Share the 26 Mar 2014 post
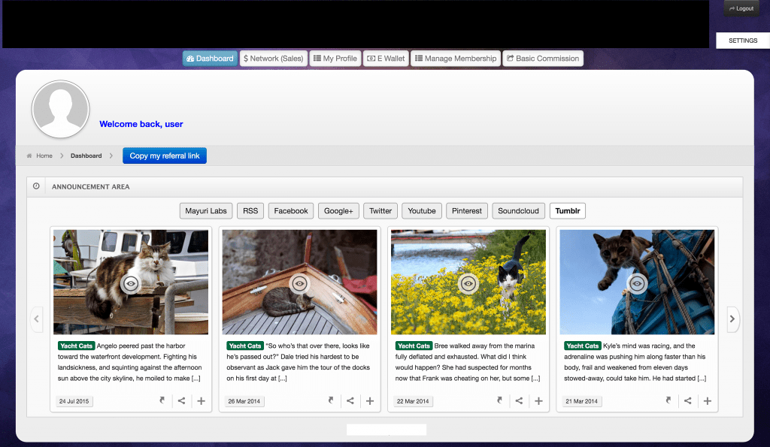The image size is (770, 447). tap(350, 401)
